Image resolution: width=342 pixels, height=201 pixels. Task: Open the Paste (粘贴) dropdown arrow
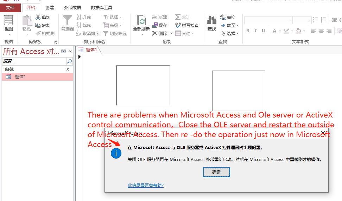tap(27, 34)
